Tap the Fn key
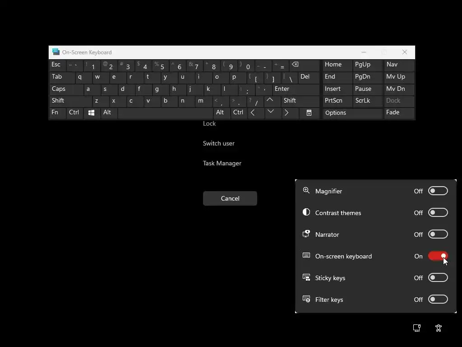462x347 pixels. [x=57, y=113]
